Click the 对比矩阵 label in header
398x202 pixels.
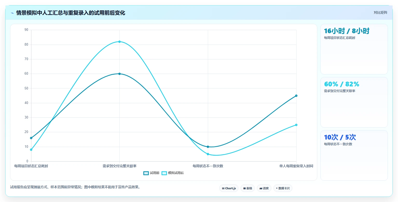tap(381, 13)
